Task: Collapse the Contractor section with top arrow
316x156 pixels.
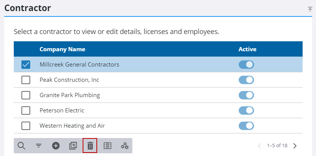Action: tap(310, 9)
